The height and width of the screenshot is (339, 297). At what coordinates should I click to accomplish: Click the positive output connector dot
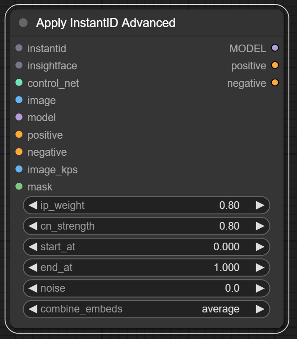[275, 65]
